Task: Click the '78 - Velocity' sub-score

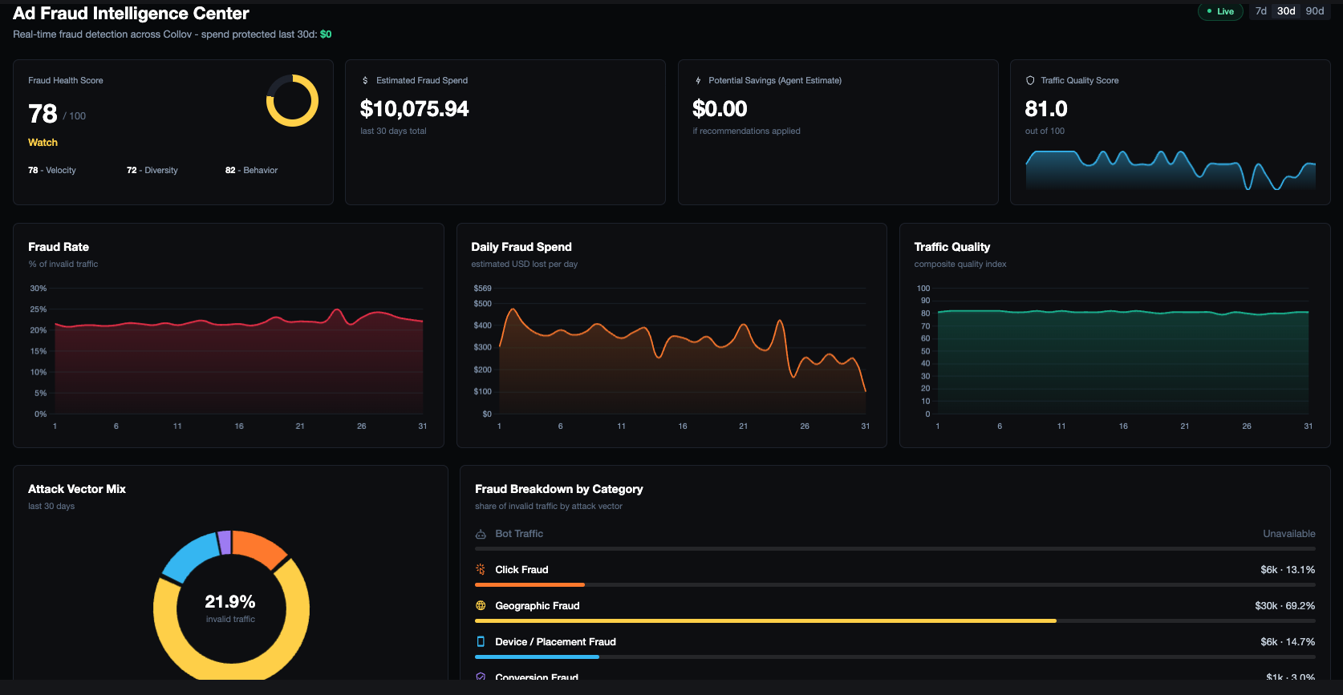Action: click(x=52, y=170)
